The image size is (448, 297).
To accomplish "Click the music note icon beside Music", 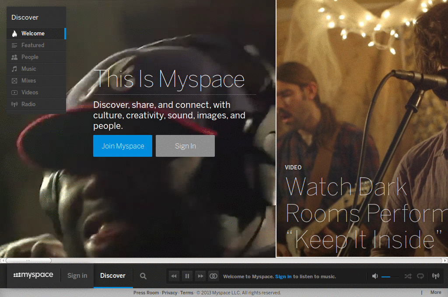I will pos(14,69).
